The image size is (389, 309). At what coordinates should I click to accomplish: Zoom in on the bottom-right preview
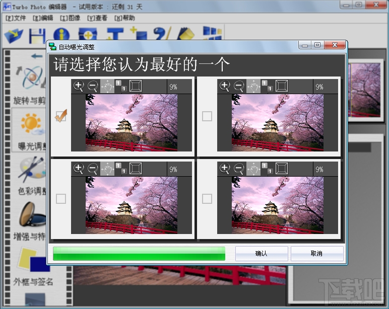coord(225,169)
